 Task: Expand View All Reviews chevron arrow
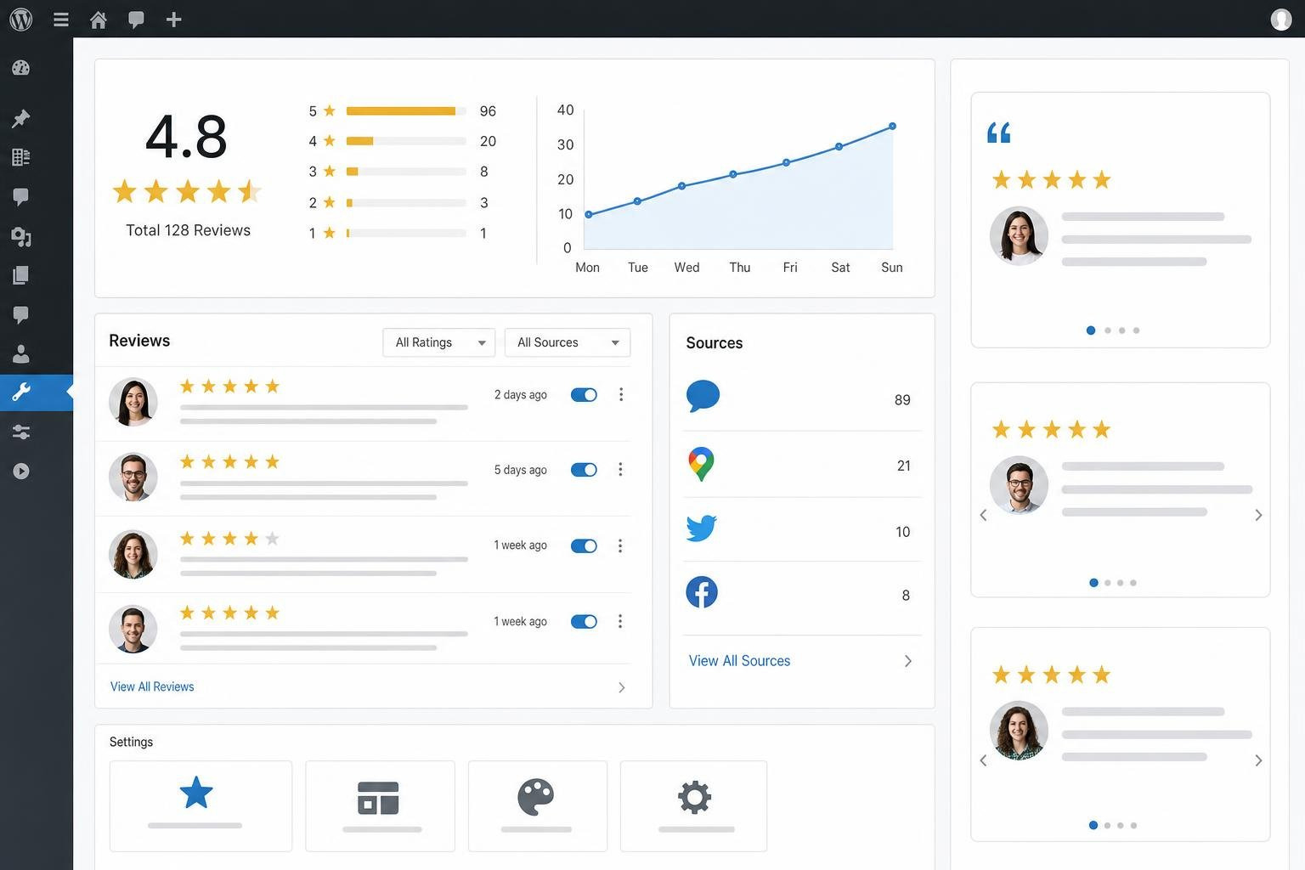point(621,687)
